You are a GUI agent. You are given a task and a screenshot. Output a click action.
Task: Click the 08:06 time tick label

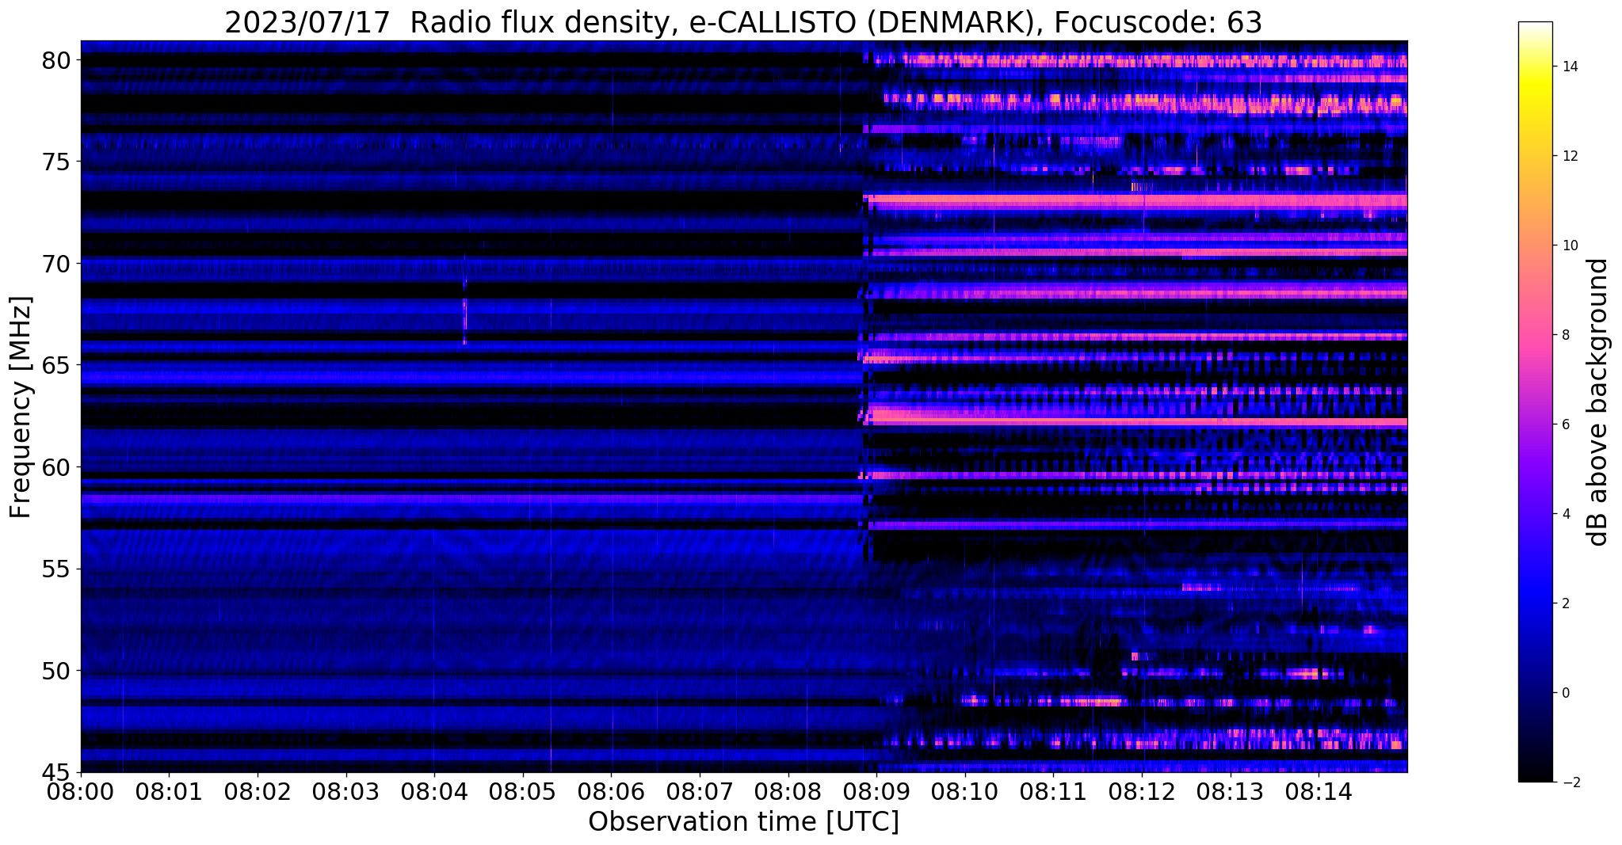611,791
